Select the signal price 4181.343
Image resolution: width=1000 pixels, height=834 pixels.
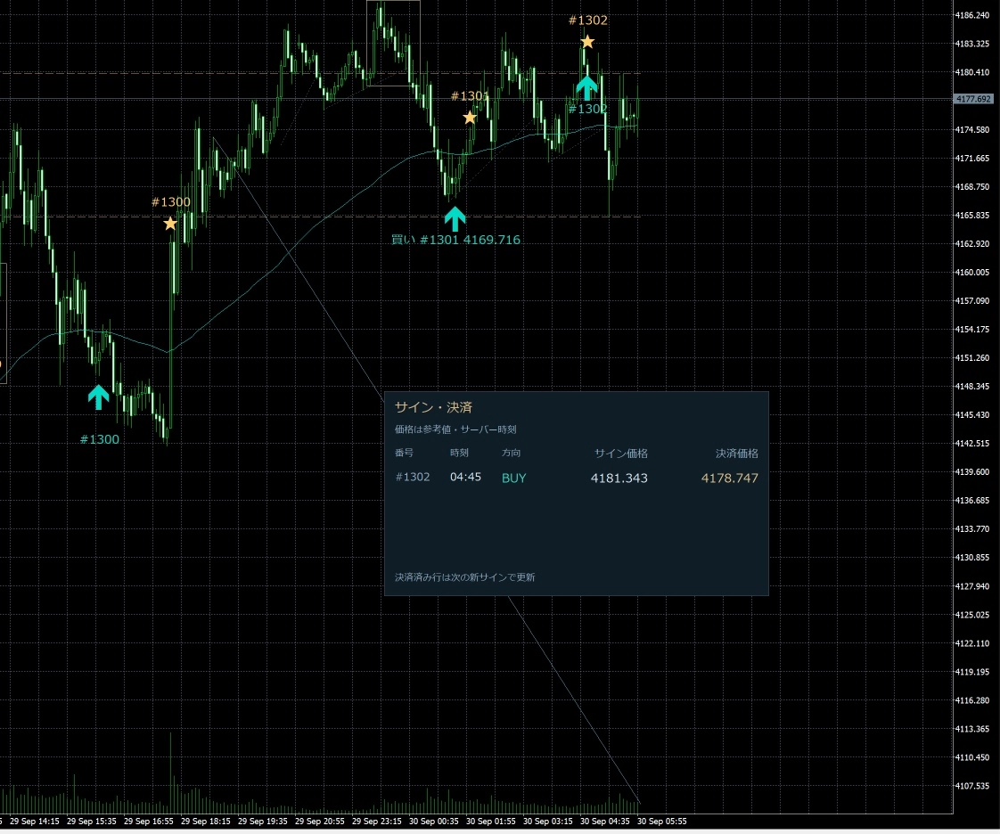(619, 478)
